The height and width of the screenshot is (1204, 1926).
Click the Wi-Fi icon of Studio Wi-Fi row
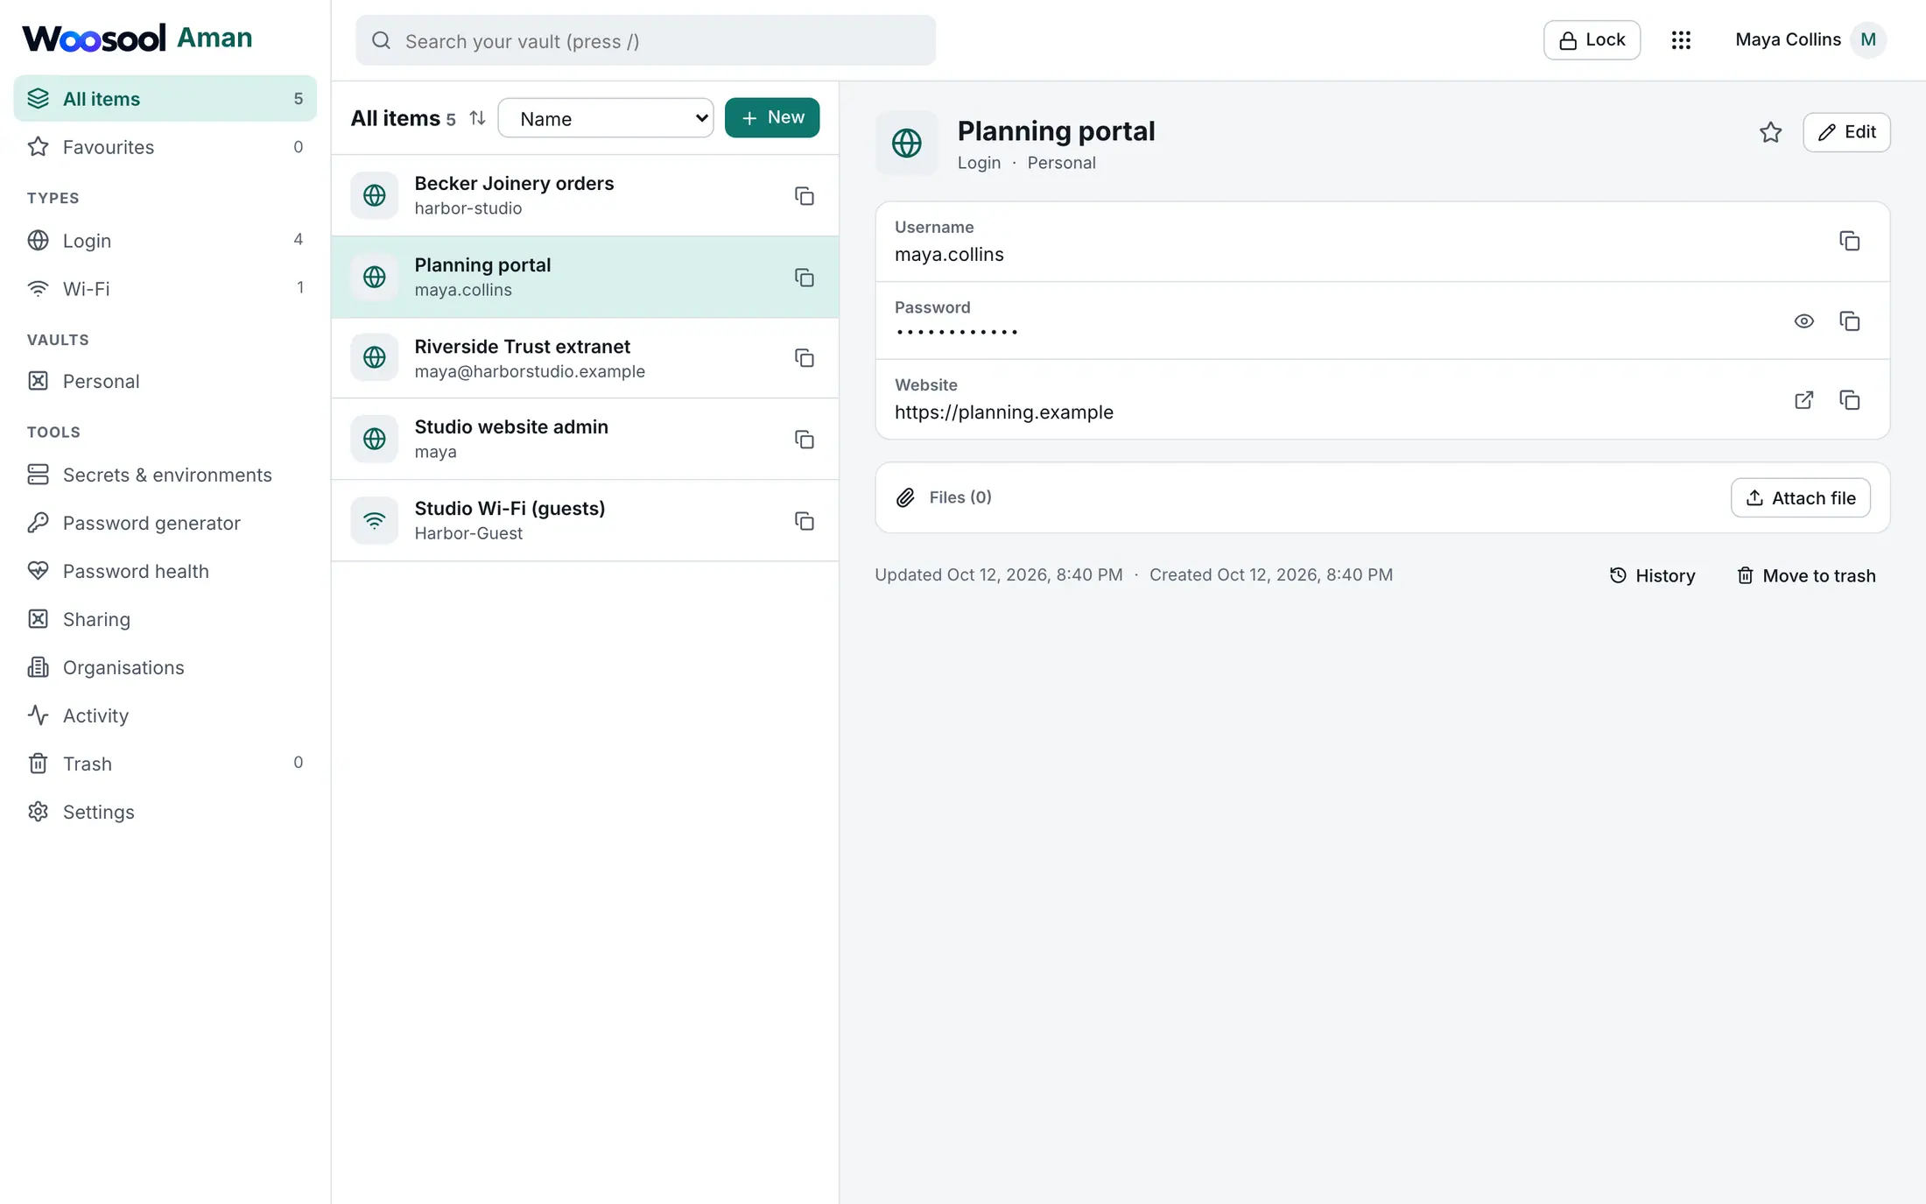374,521
